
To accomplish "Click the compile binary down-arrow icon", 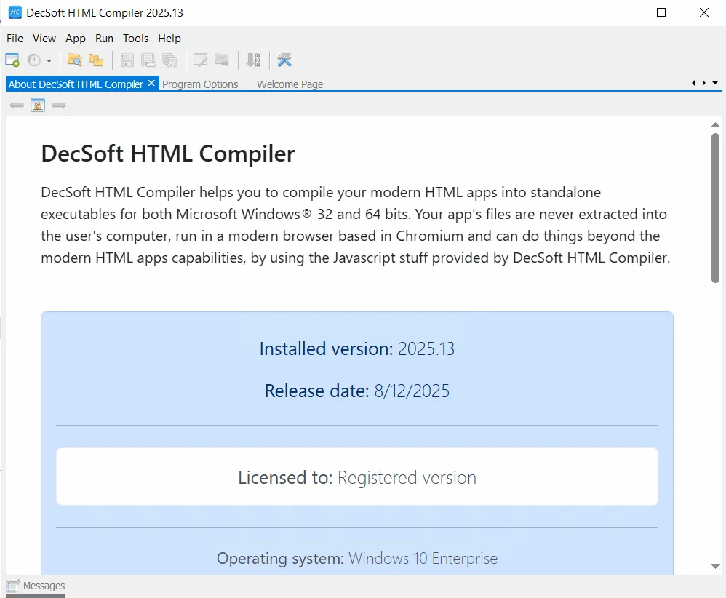I will click(253, 60).
